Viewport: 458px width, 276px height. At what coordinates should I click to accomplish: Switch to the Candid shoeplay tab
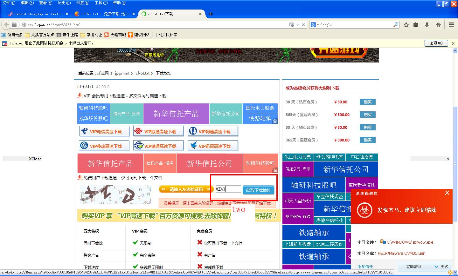pyautogui.click(x=38, y=14)
